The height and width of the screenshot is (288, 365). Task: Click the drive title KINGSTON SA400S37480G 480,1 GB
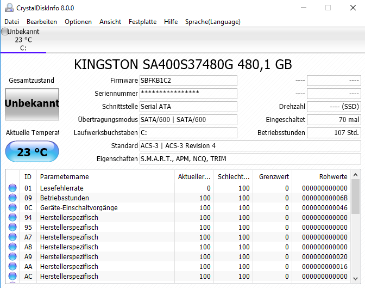tap(182, 64)
